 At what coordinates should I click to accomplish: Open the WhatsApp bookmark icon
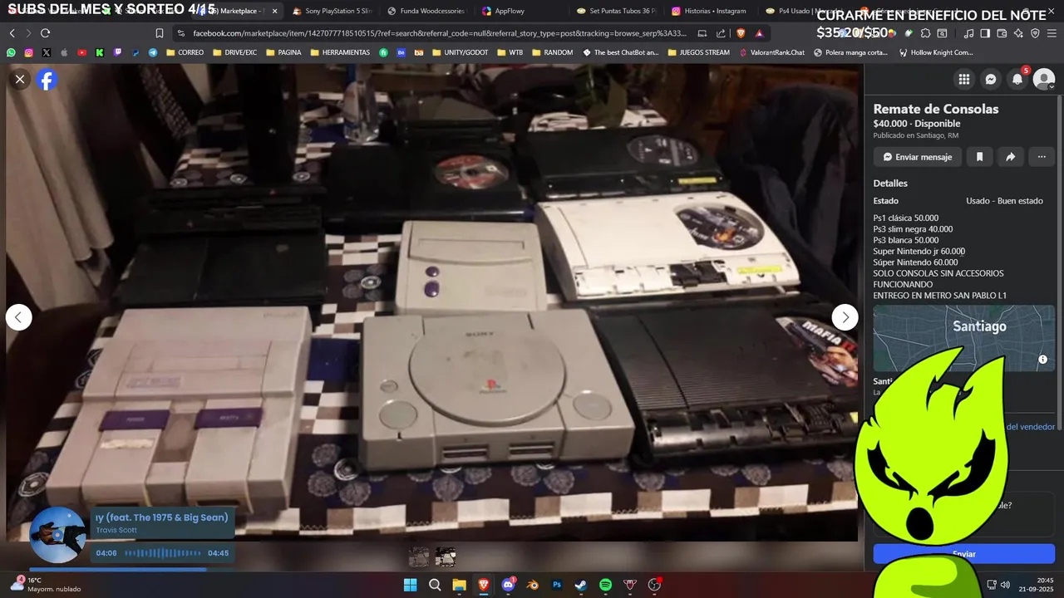pyautogui.click(x=11, y=52)
